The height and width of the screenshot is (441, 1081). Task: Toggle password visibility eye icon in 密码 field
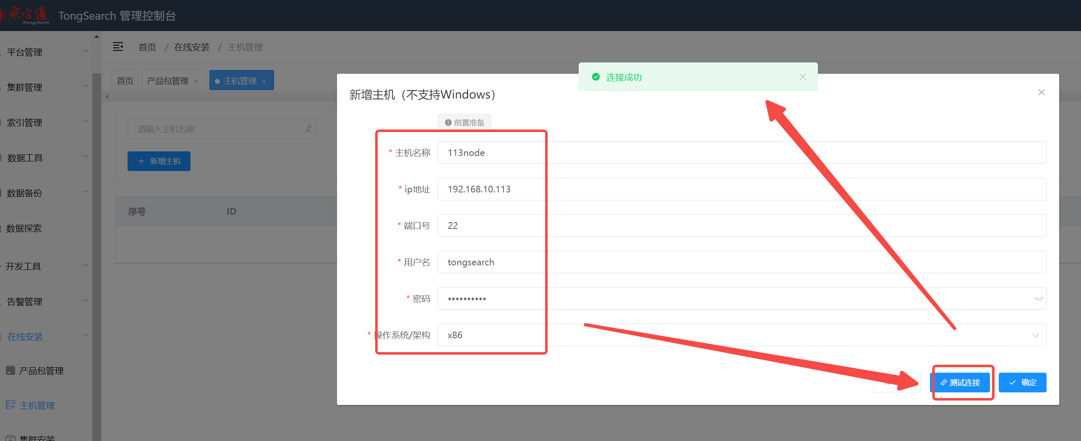pos(1038,298)
